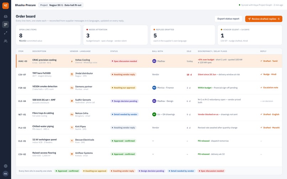Sort by the Status column header
This screenshot has width=287, height=179.
[114, 51]
